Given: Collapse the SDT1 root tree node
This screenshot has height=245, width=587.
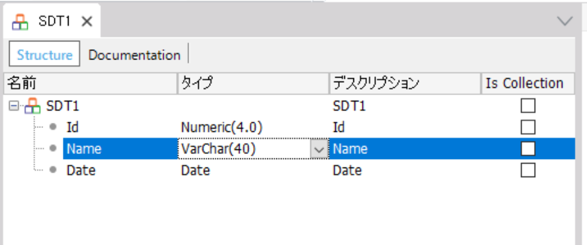Looking at the screenshot, I should tap(14, 107).
